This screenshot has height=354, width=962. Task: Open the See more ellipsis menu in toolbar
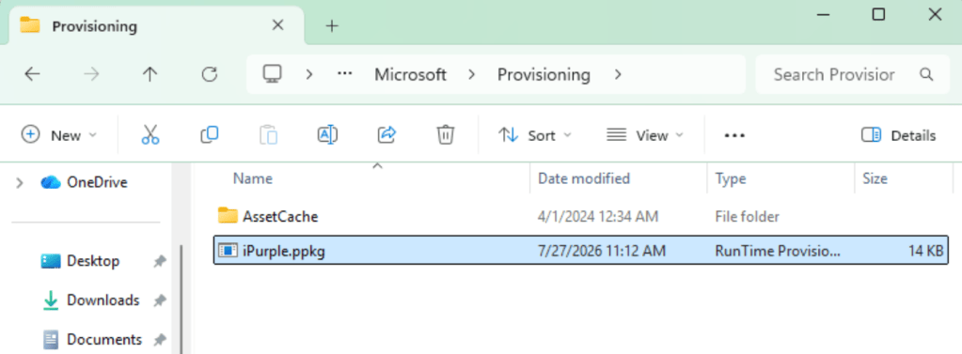click(734, 135)
